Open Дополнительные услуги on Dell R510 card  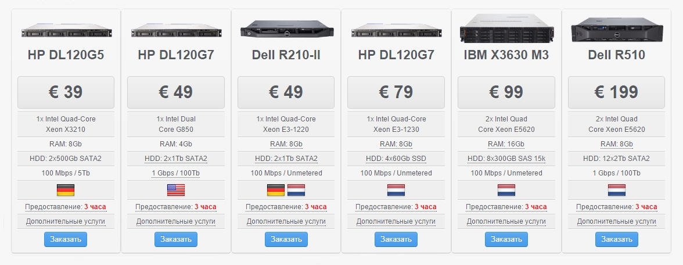617,221
